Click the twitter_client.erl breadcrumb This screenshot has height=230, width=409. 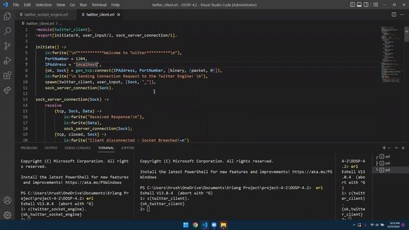point(40,24)
